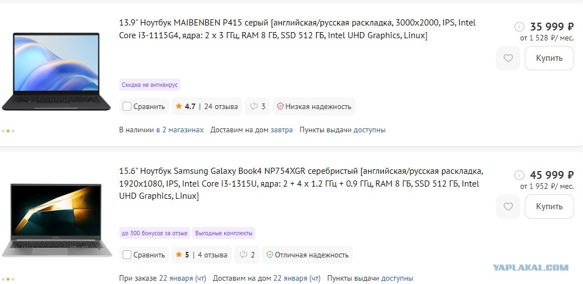Screen dimensions: 583x284
Task: Click the 4.7 star rating with 24 отзыва
Action: click(207, 106)
